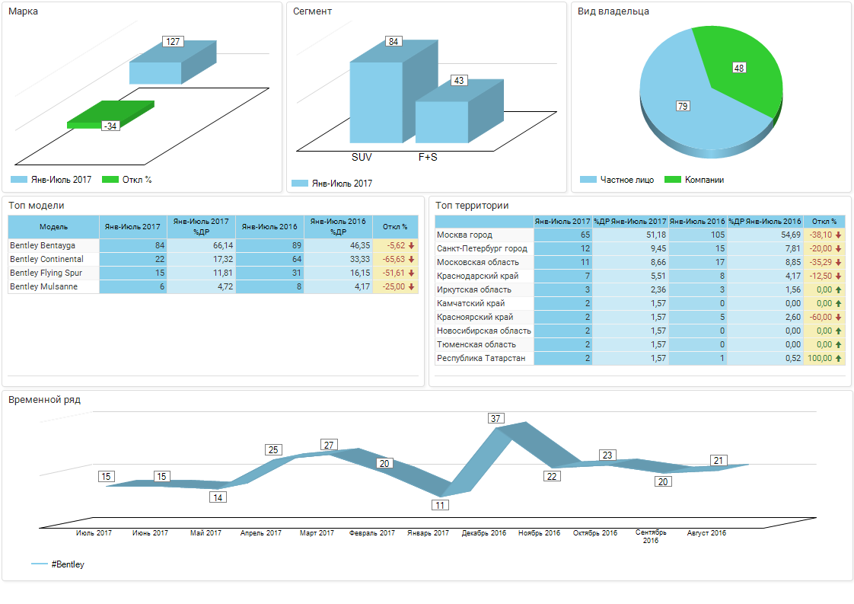854x604 pixels.
Task: Click Компании legend entry
Action: [694, 179]
